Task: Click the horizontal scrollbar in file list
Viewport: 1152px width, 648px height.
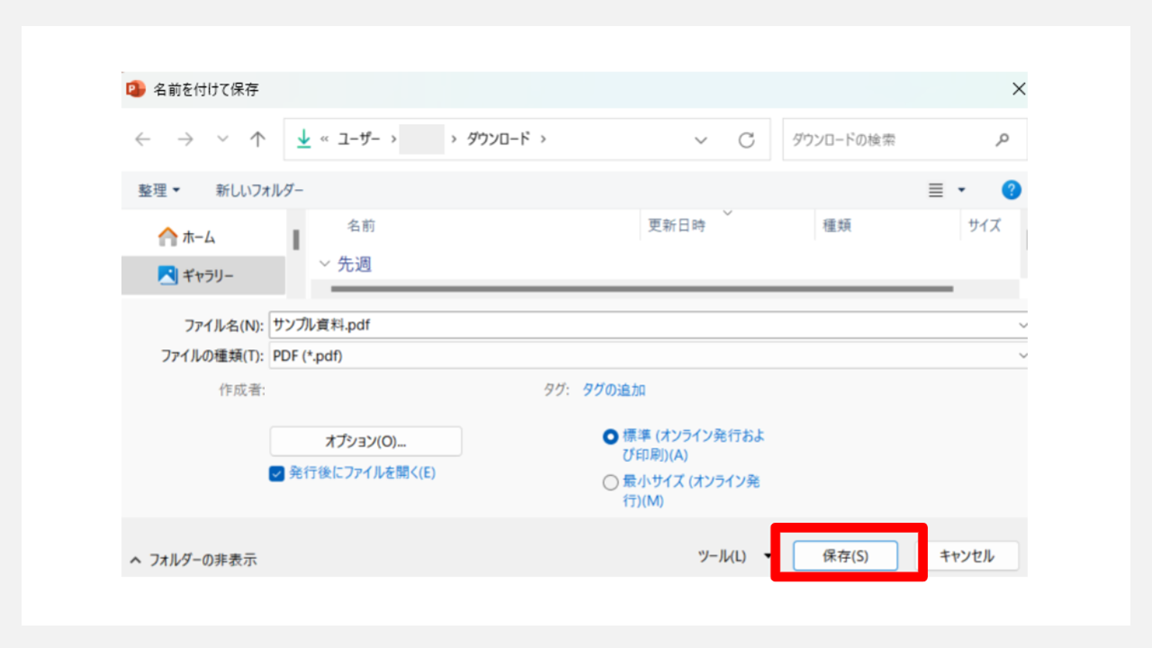Action: [642, 289]
